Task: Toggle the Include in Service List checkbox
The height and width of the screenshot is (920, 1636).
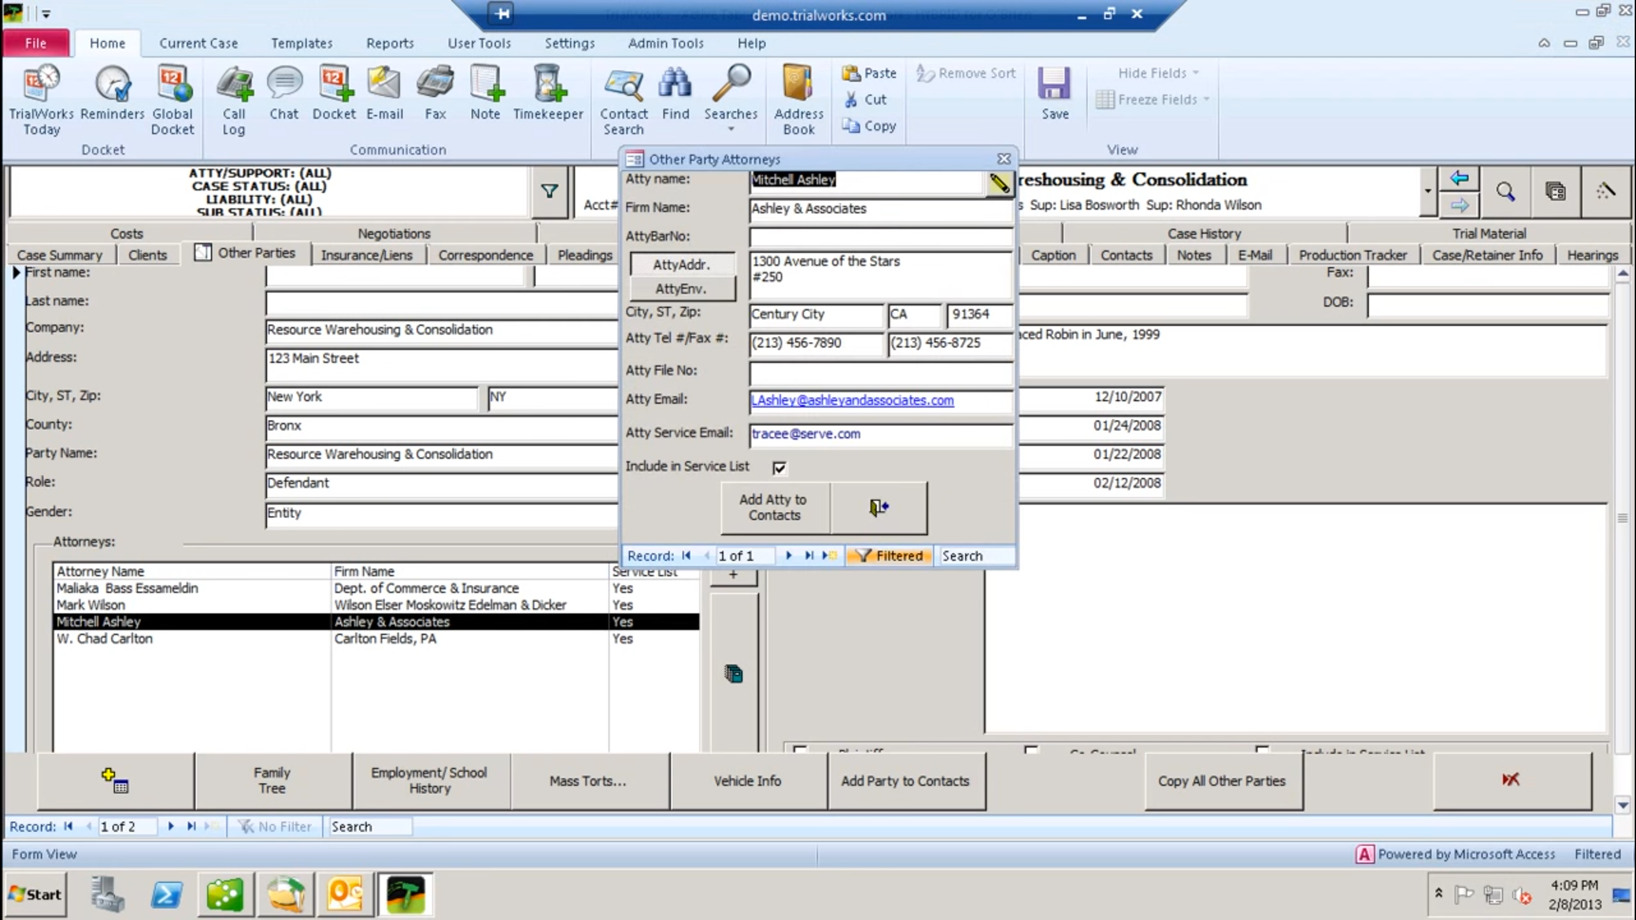Action: tap(779, 468)
